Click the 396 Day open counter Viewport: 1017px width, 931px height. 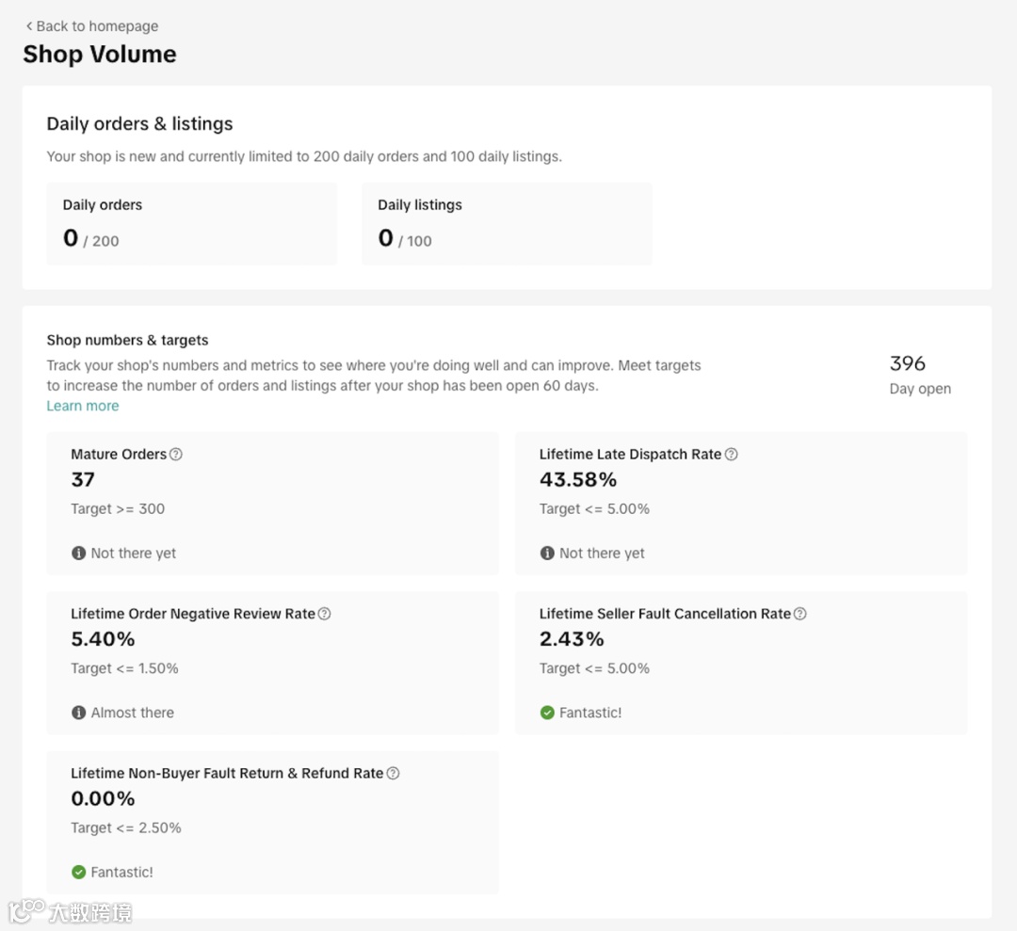[908, 364]
